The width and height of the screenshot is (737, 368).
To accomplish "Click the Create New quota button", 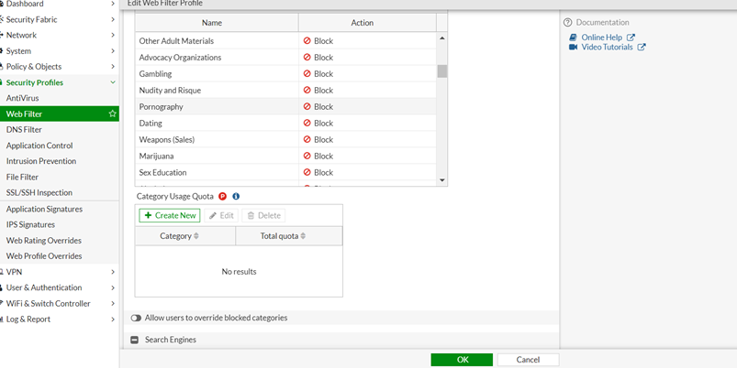I will click(170, 216).
